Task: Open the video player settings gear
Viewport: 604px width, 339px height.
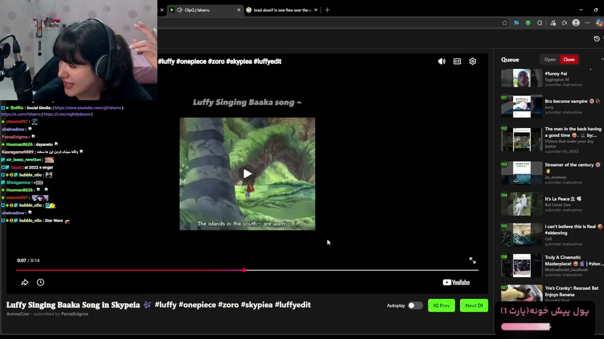Action: (x=472, y=61)
